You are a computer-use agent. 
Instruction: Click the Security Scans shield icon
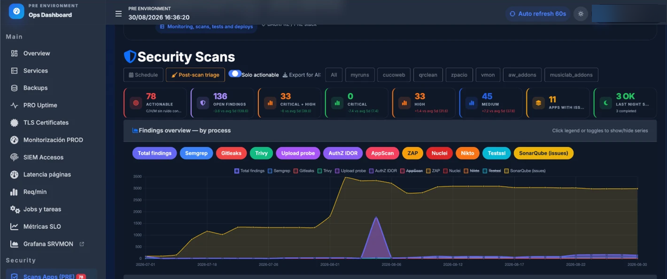coord(130,56)
